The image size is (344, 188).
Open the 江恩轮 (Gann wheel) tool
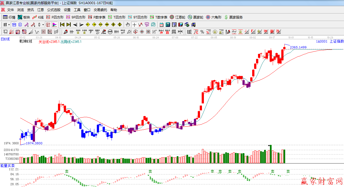(x=178, y=17)
